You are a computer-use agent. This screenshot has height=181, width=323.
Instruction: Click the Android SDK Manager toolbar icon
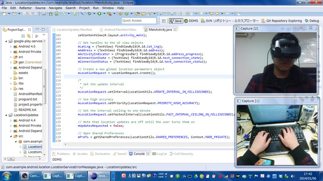pos(50,14)
